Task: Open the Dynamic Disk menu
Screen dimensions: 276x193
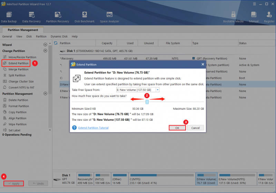Action: tap(59, 36)
